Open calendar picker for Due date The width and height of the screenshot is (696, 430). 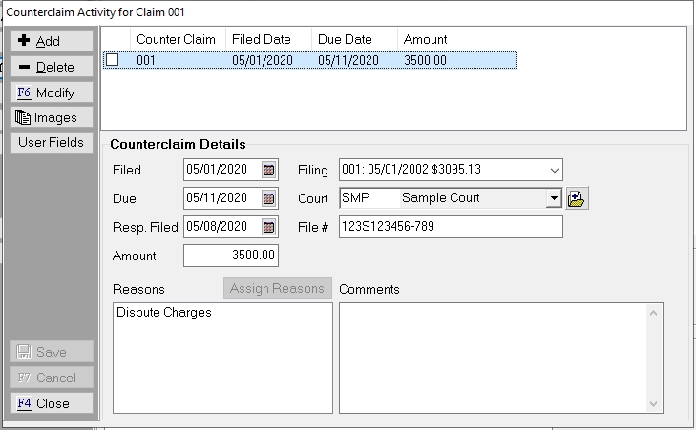coord(269,199)
